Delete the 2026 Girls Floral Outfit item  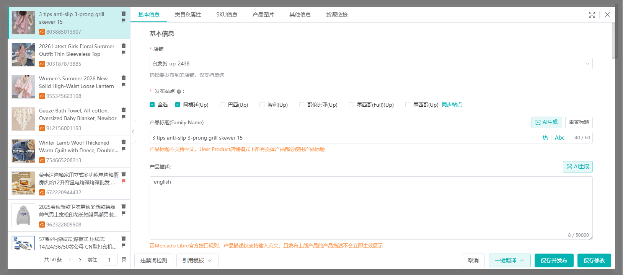coord(124,46)
